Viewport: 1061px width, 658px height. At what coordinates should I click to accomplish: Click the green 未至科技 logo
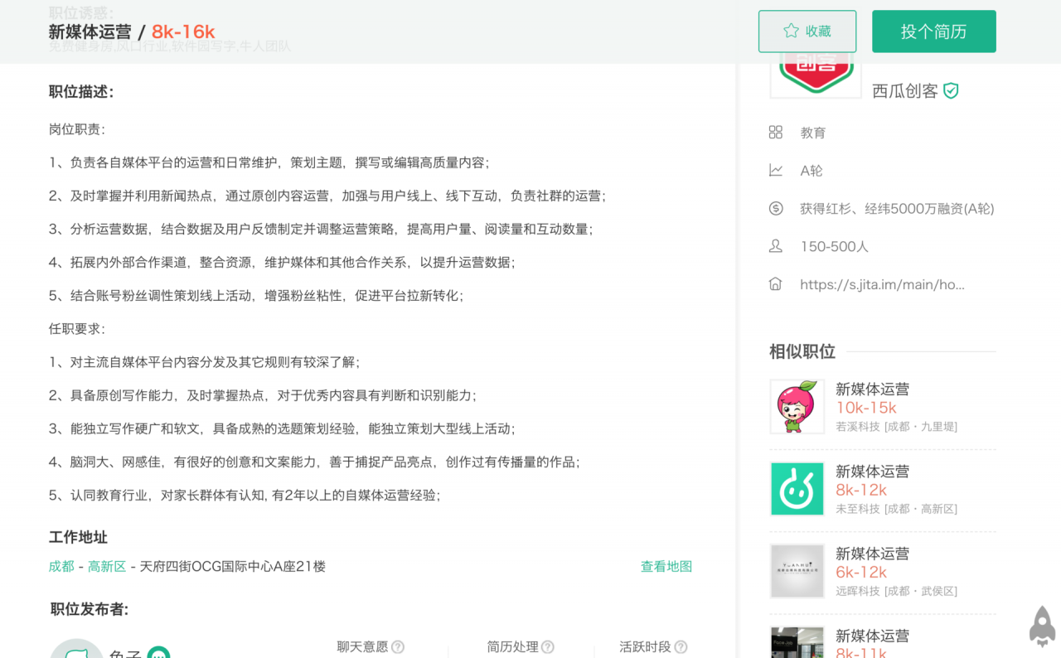(x=797, y=489)
